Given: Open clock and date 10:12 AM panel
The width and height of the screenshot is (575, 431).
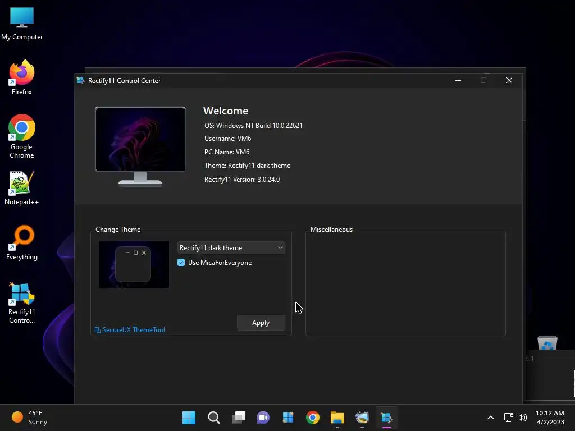Looking at the screenshot, I should 550,418.
